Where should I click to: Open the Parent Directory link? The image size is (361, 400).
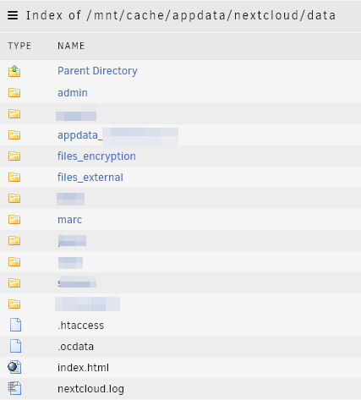[x=97, y=71]
